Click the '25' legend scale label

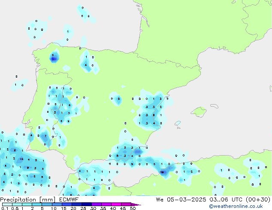coord(83,208)
